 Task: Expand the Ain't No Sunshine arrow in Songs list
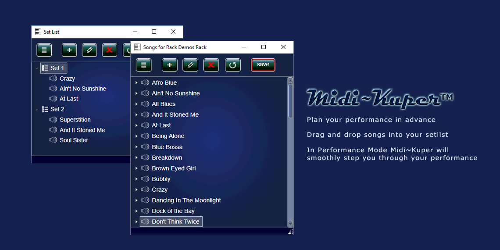(136, 93)
